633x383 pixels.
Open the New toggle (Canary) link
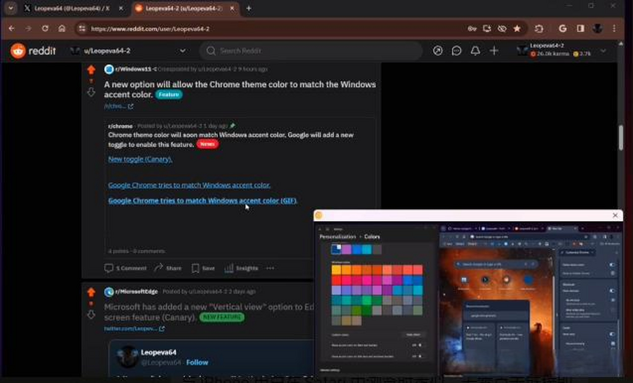(x=140, y=159)
